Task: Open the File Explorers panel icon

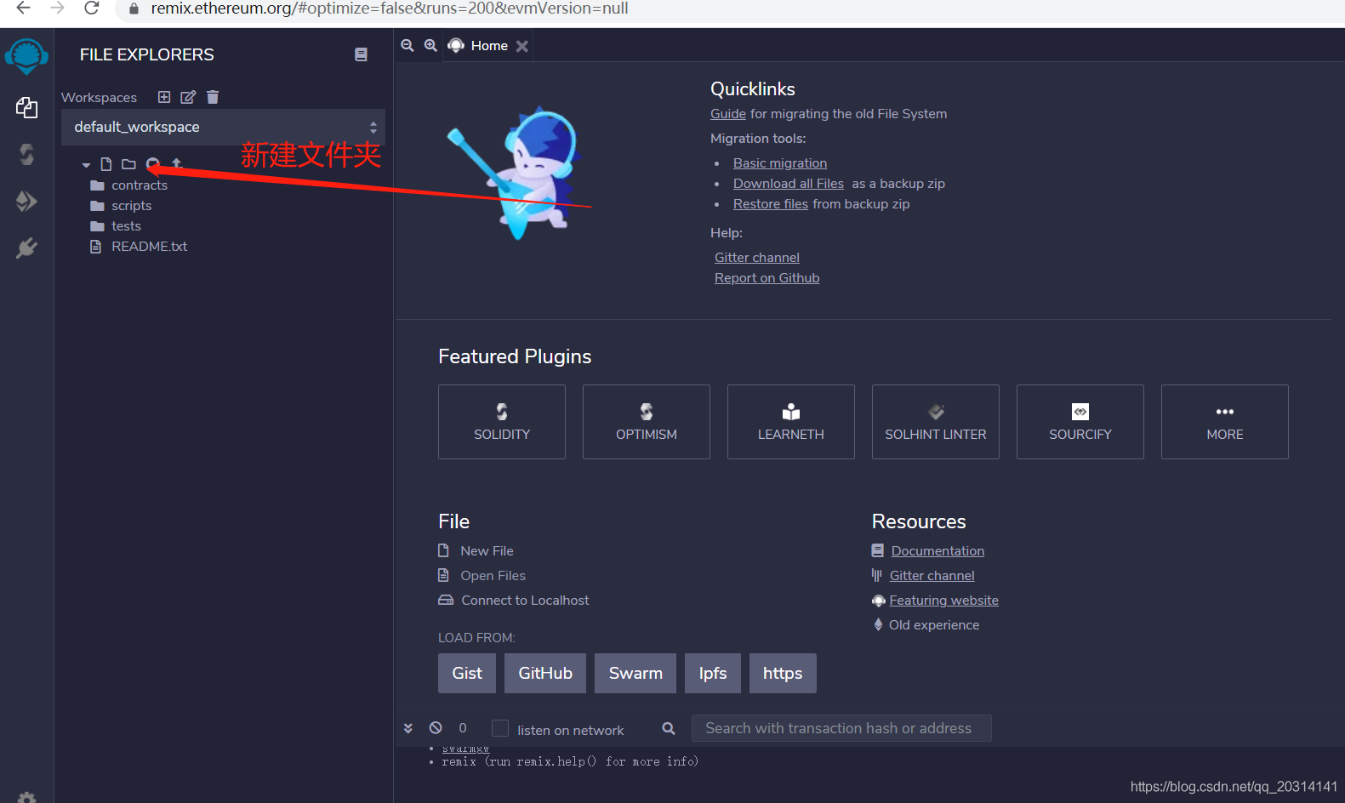Action: click(26, 107)
